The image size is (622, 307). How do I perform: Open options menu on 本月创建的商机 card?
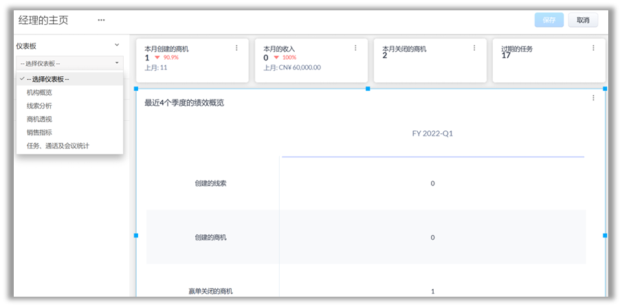pyautogui.click(x=236, y=48)
